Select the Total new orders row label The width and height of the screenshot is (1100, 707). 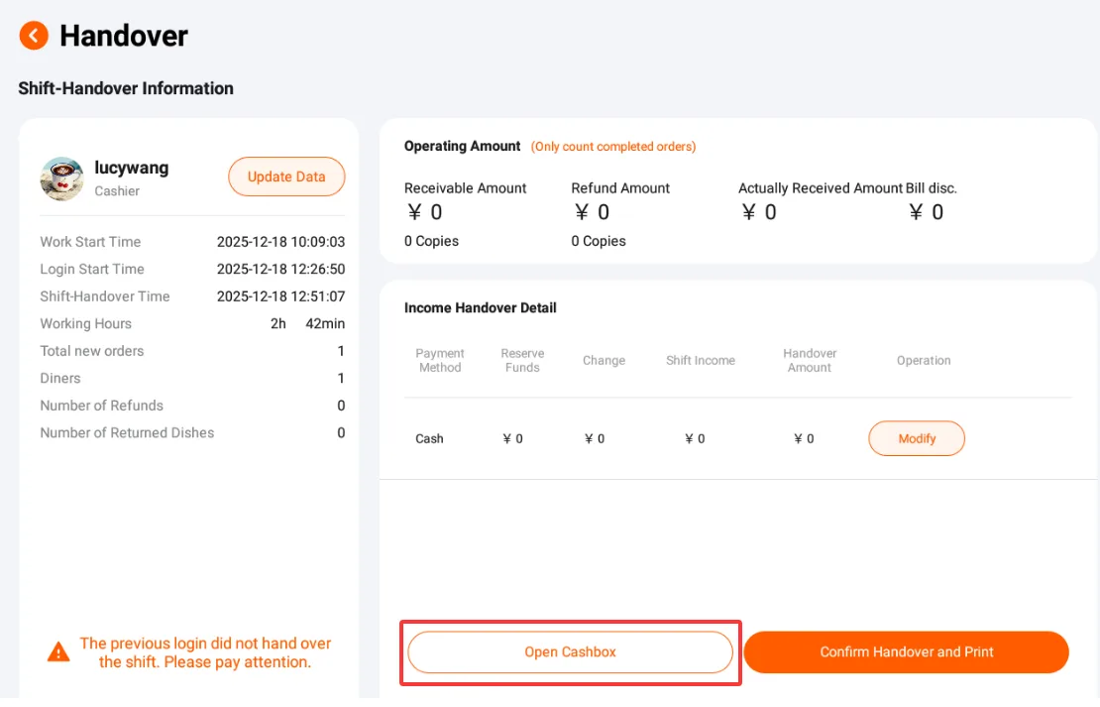pos(92,351)
